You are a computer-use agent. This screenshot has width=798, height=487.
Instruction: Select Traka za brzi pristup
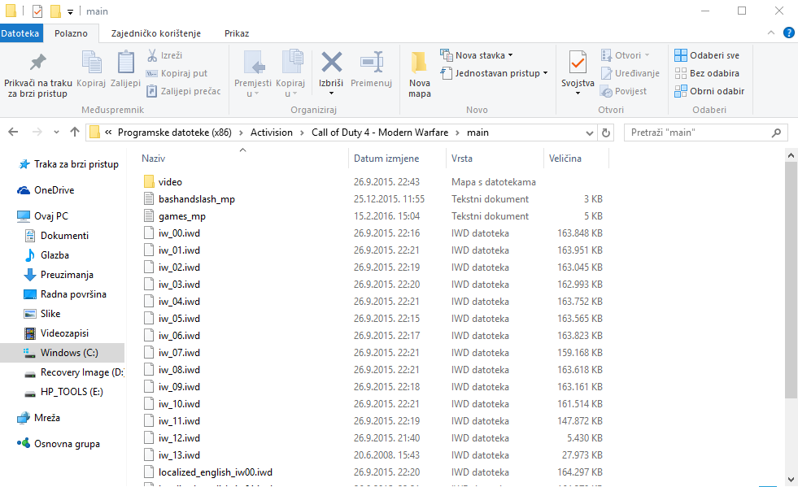68,164
